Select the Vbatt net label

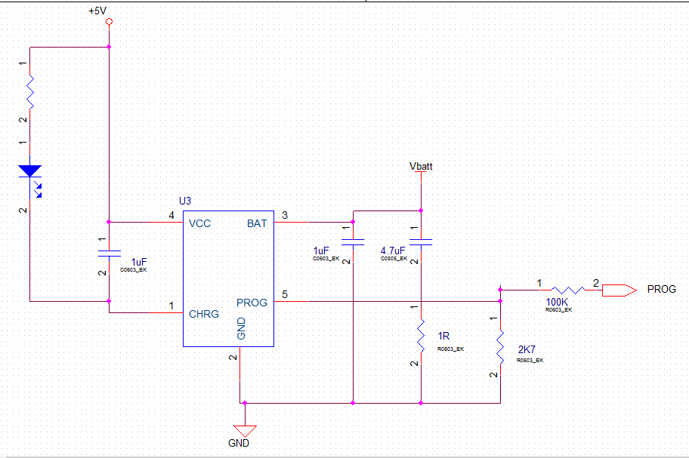click(420, 167)
